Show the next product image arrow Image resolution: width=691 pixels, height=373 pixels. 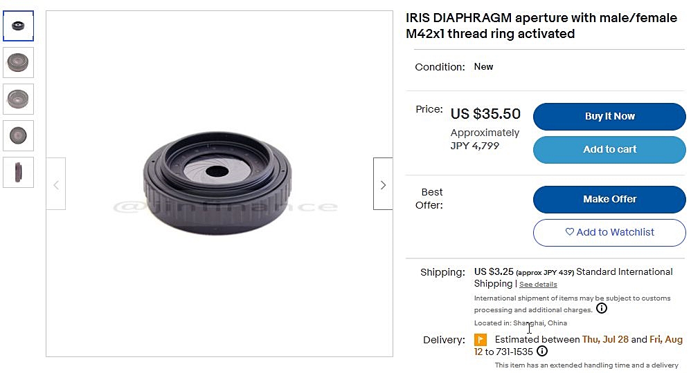(x=383, y=184)
